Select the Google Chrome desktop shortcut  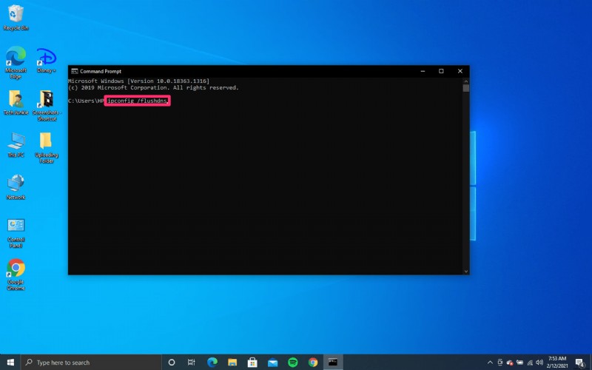(x=16, y=275)
